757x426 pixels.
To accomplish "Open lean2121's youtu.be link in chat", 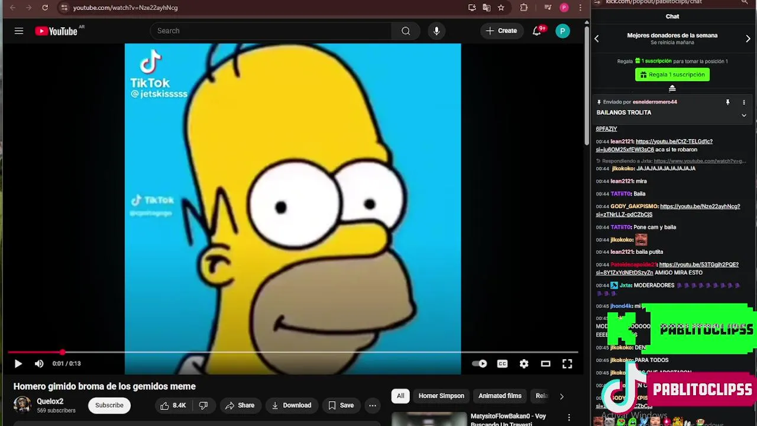I will tap(654, 146).
